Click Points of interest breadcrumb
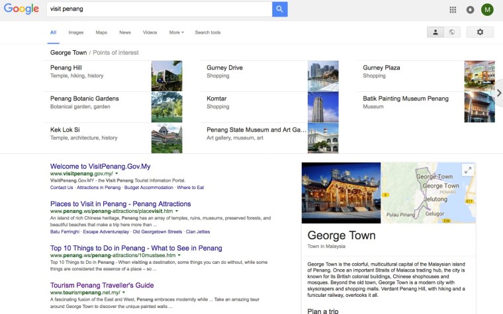This screenshot has height=314, width=503. (x=116, y=52)
